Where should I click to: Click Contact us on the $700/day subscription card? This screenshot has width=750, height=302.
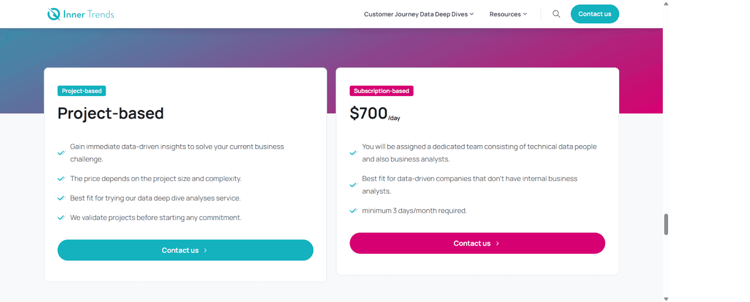pyautogui.click(x=477, y=243)
